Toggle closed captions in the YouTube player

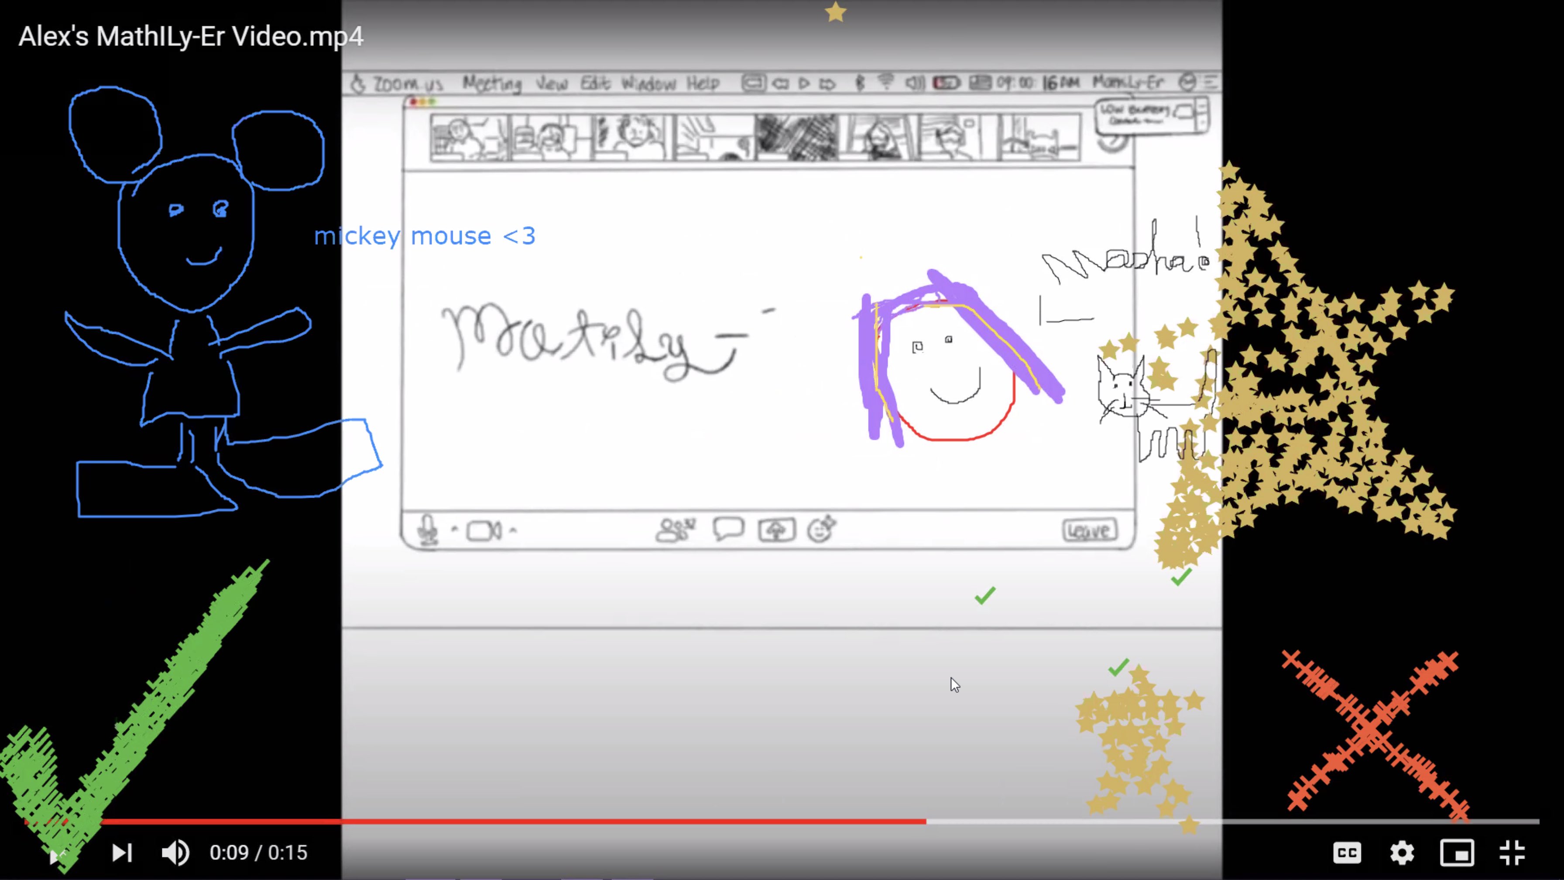click(1347, 852)
